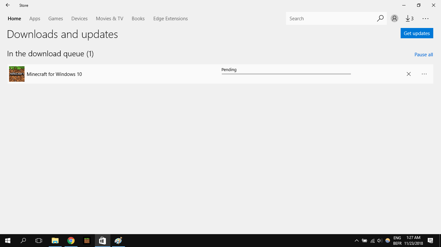This screenshot has height=247, width=441.
Task: Select the Edge Extensions tab
Action: (x=170, y=19)
